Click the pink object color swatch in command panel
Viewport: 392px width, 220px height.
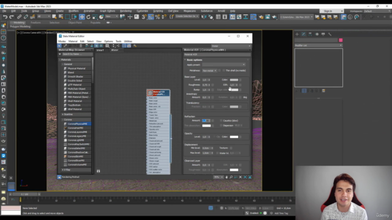click(341, 40)
